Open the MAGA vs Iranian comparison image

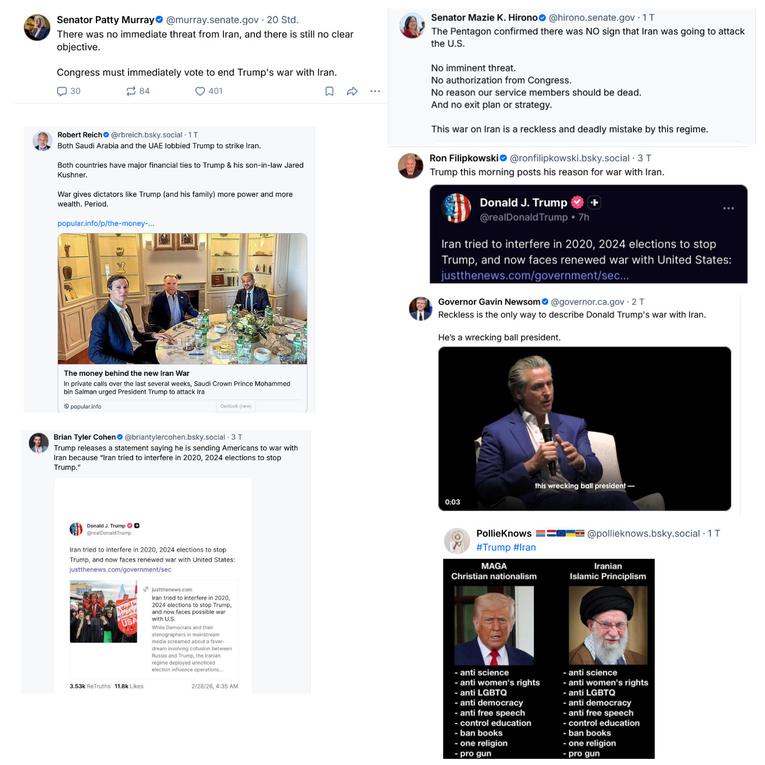549,659
